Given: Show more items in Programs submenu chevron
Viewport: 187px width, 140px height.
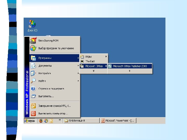Looking at the screenshot, I should click(94, 71).
